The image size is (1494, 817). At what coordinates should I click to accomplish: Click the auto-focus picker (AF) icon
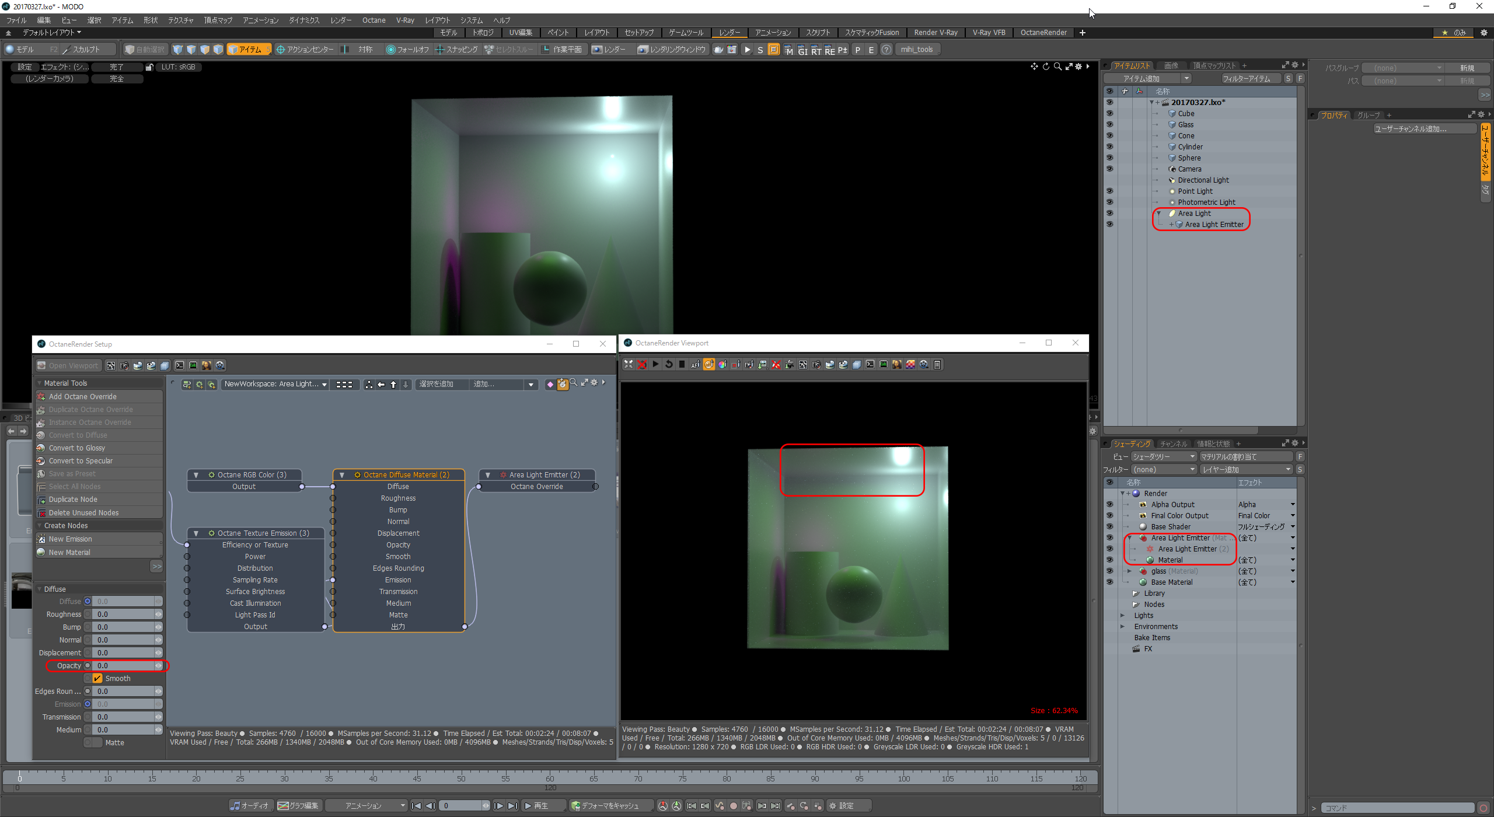pos(695,364)
